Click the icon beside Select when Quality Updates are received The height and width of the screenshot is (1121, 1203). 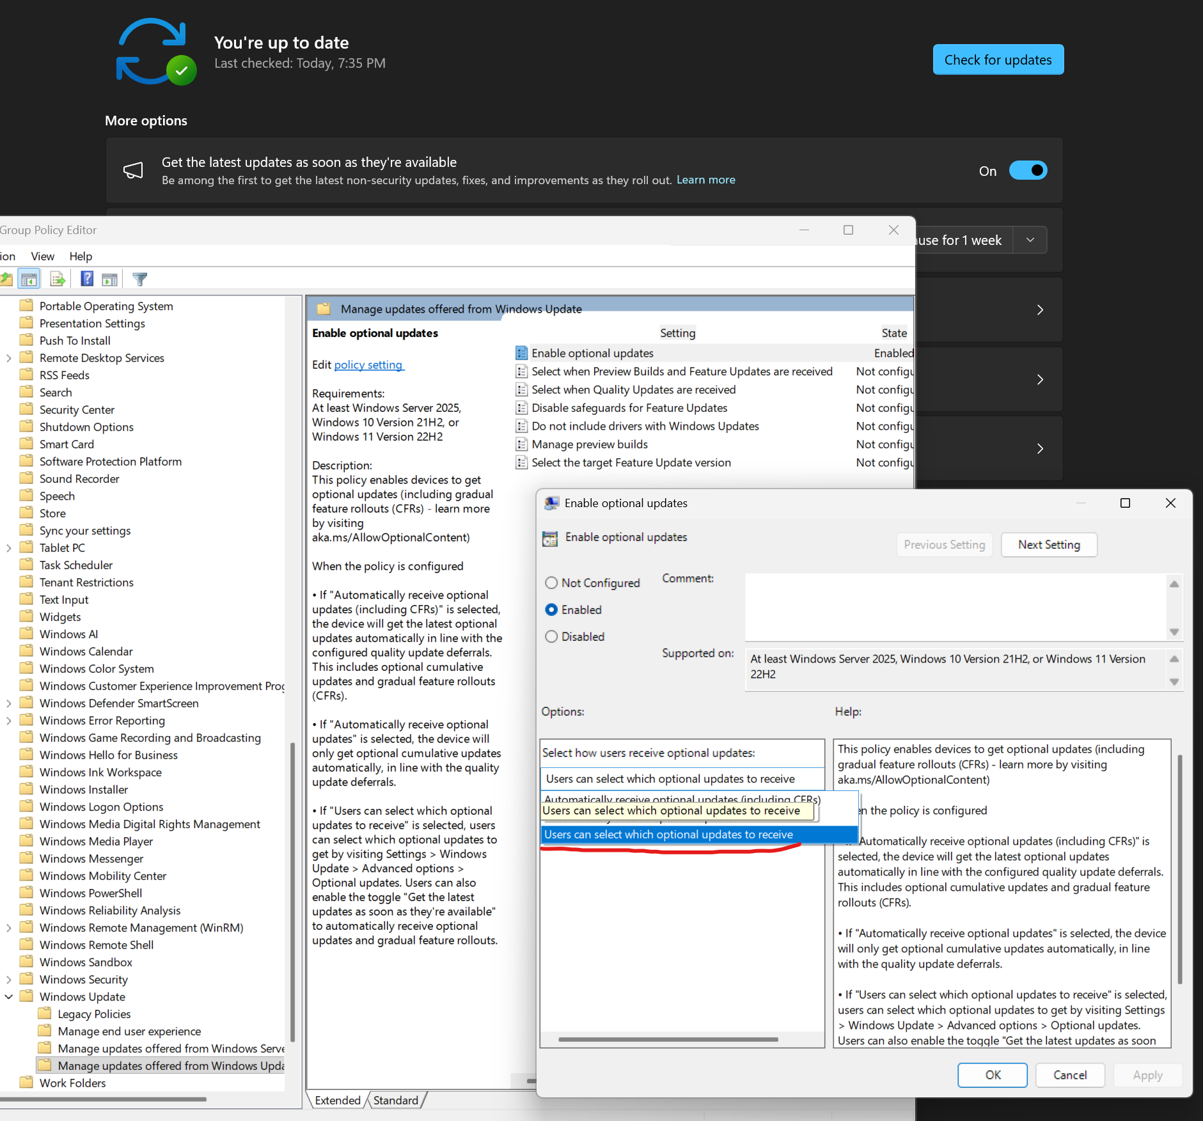(522, 389)
